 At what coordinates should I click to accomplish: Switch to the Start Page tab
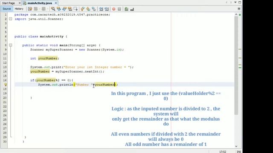[x=9, y=3]
